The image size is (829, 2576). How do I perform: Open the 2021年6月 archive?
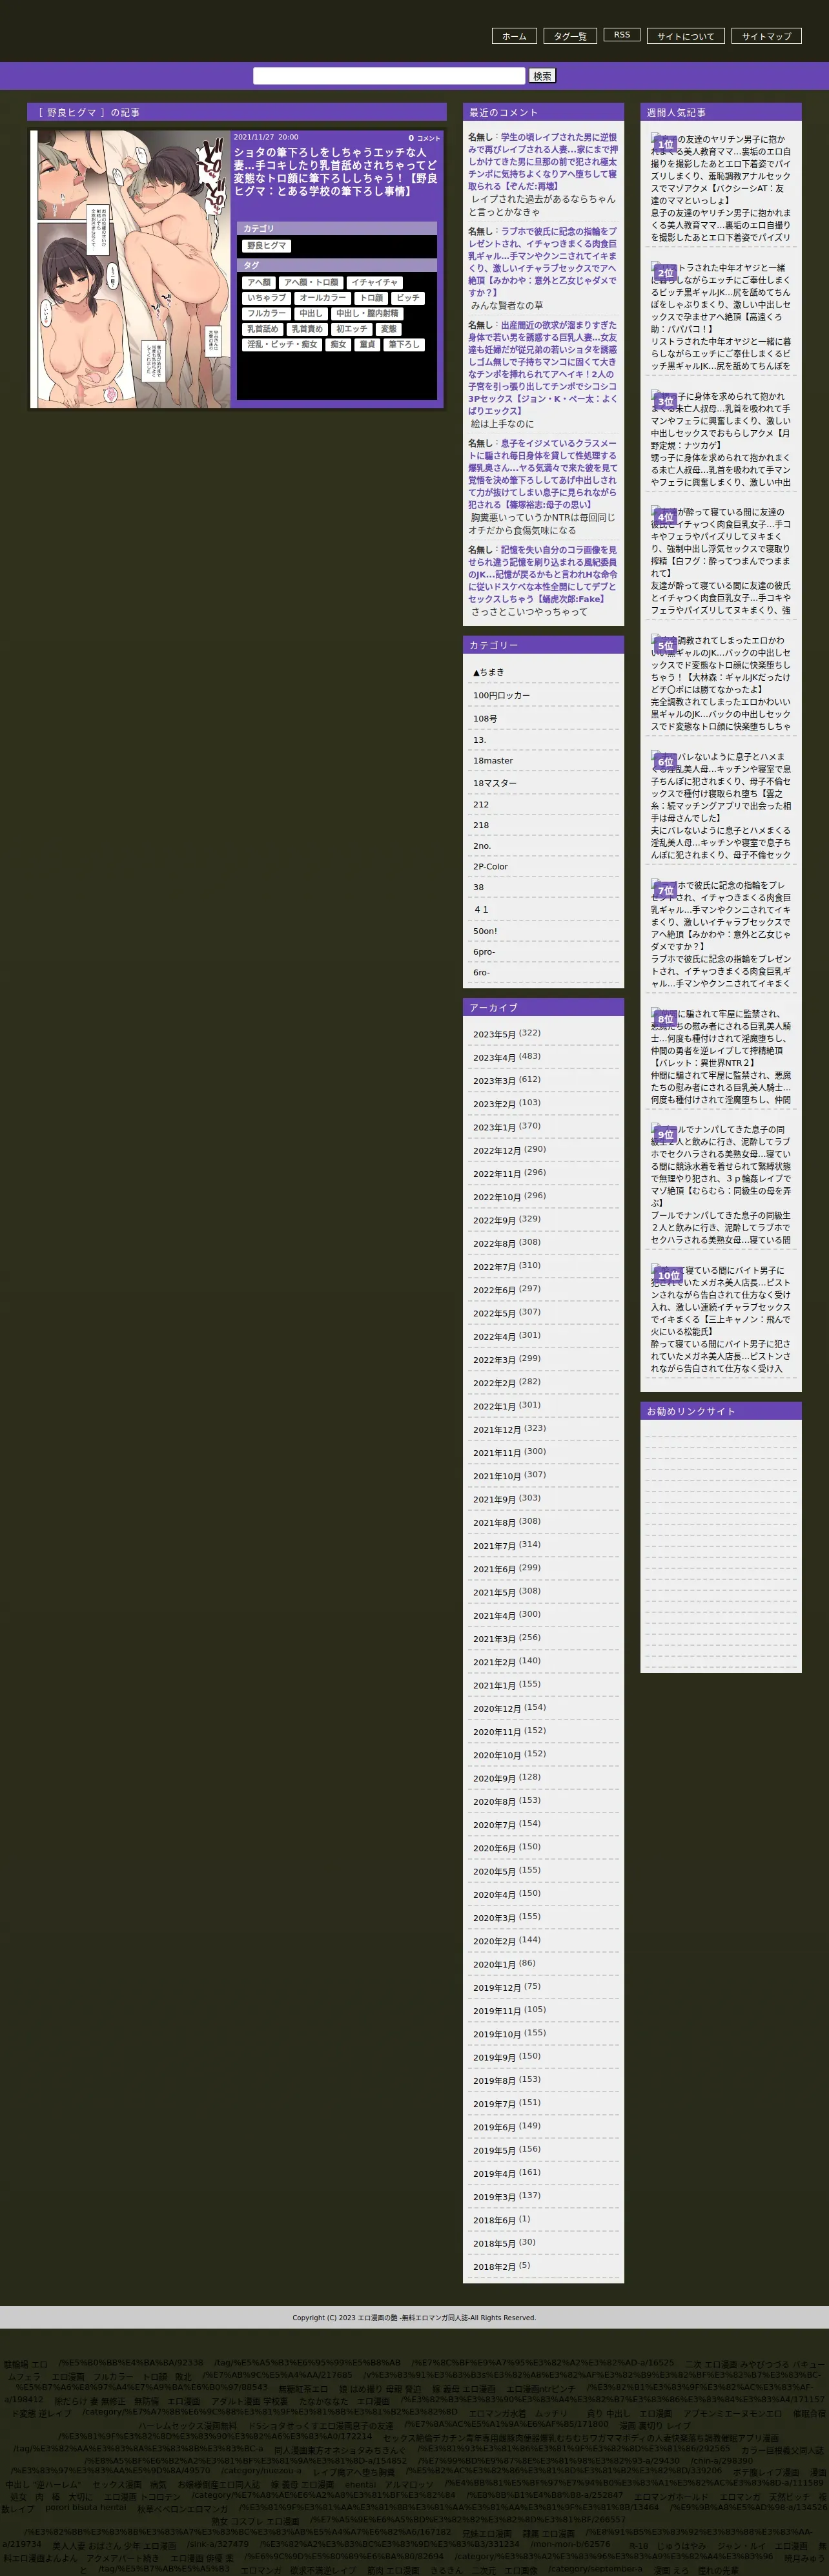[x=494, y=1570]
